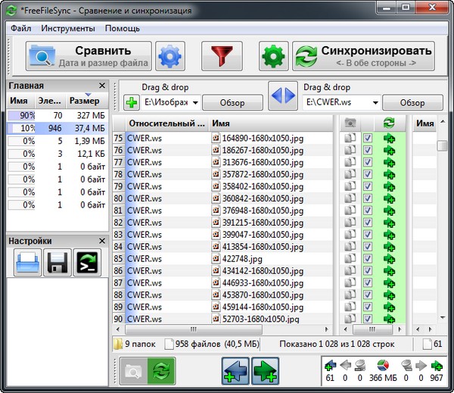Uncheck checkbox for row 80 file
The width and height of the screenshot is (454, 393).
pos(367,198)
